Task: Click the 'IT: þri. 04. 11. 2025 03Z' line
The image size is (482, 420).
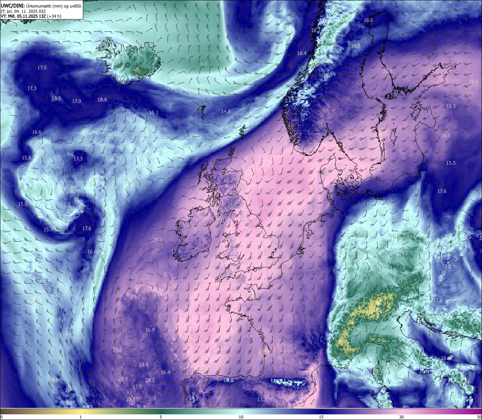Action: point(23,11)
